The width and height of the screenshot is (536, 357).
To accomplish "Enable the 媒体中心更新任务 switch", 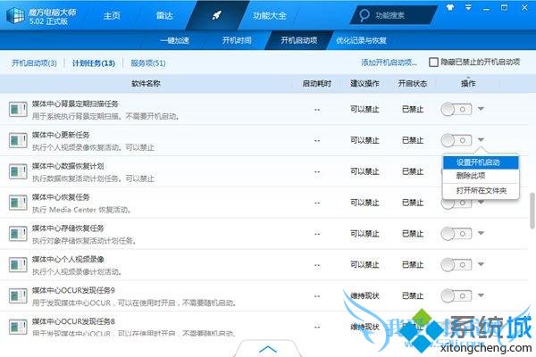I will (x=456, y=140).
